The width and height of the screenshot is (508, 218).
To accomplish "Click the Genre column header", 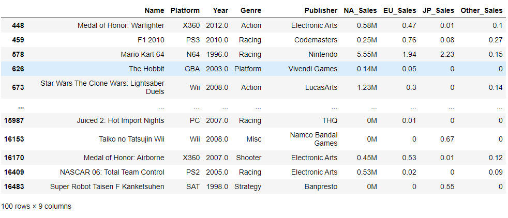I will coord(251,10).
